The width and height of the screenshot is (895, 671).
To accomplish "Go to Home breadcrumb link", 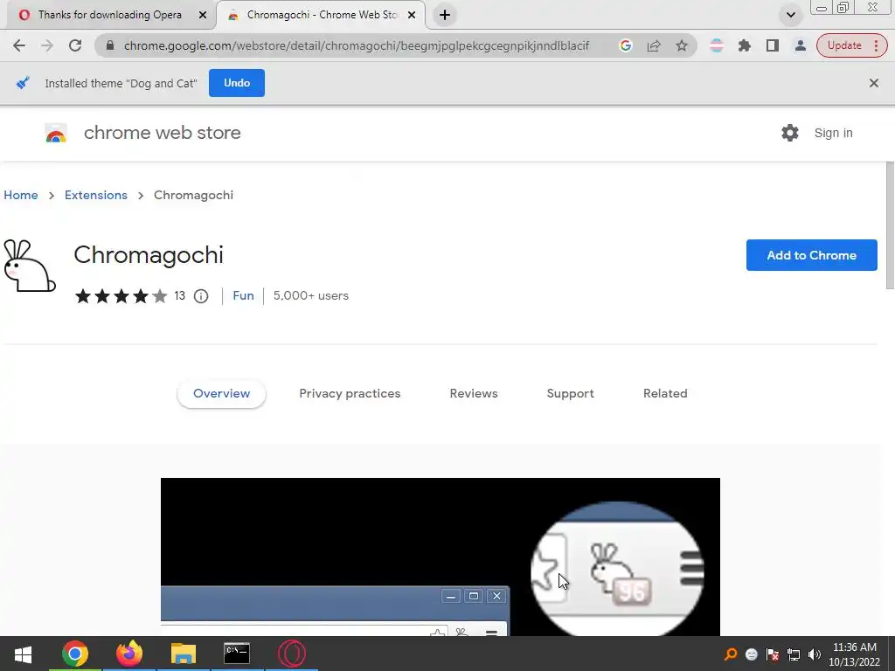I will coord(21,195).
